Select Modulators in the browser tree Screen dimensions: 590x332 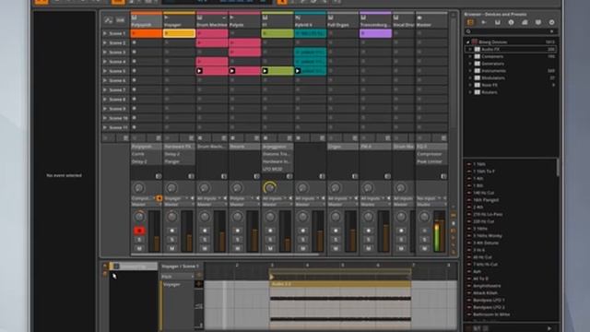pos(493,77)
